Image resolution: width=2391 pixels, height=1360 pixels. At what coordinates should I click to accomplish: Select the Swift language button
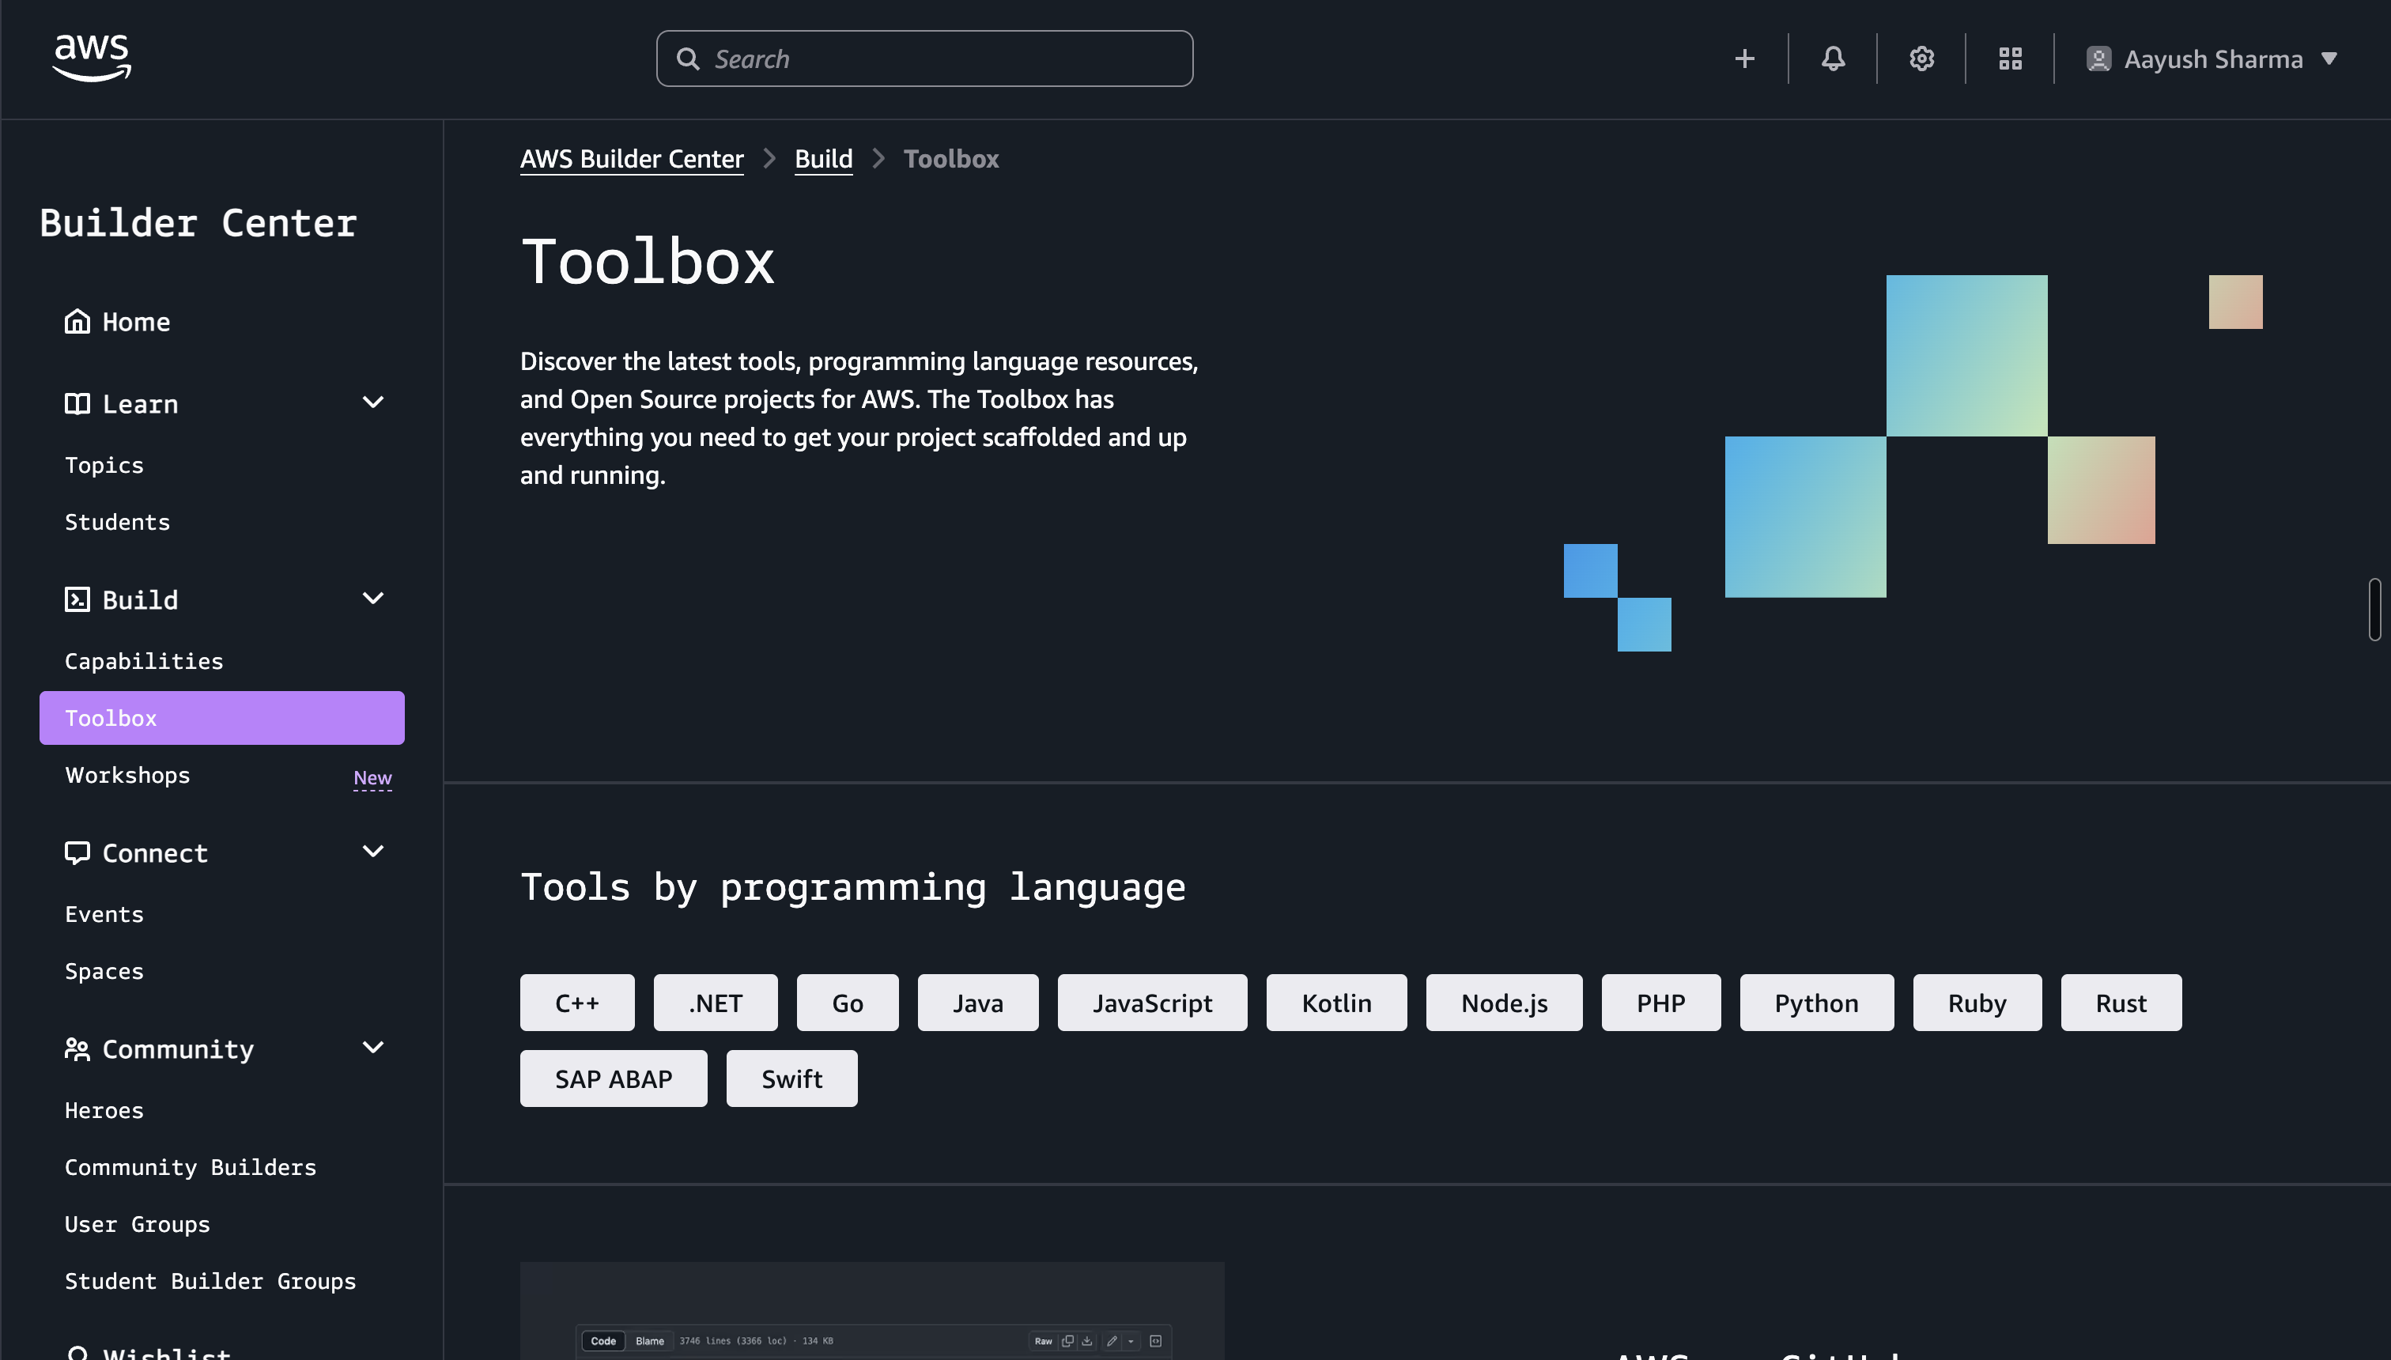[x=792, y=1079]
